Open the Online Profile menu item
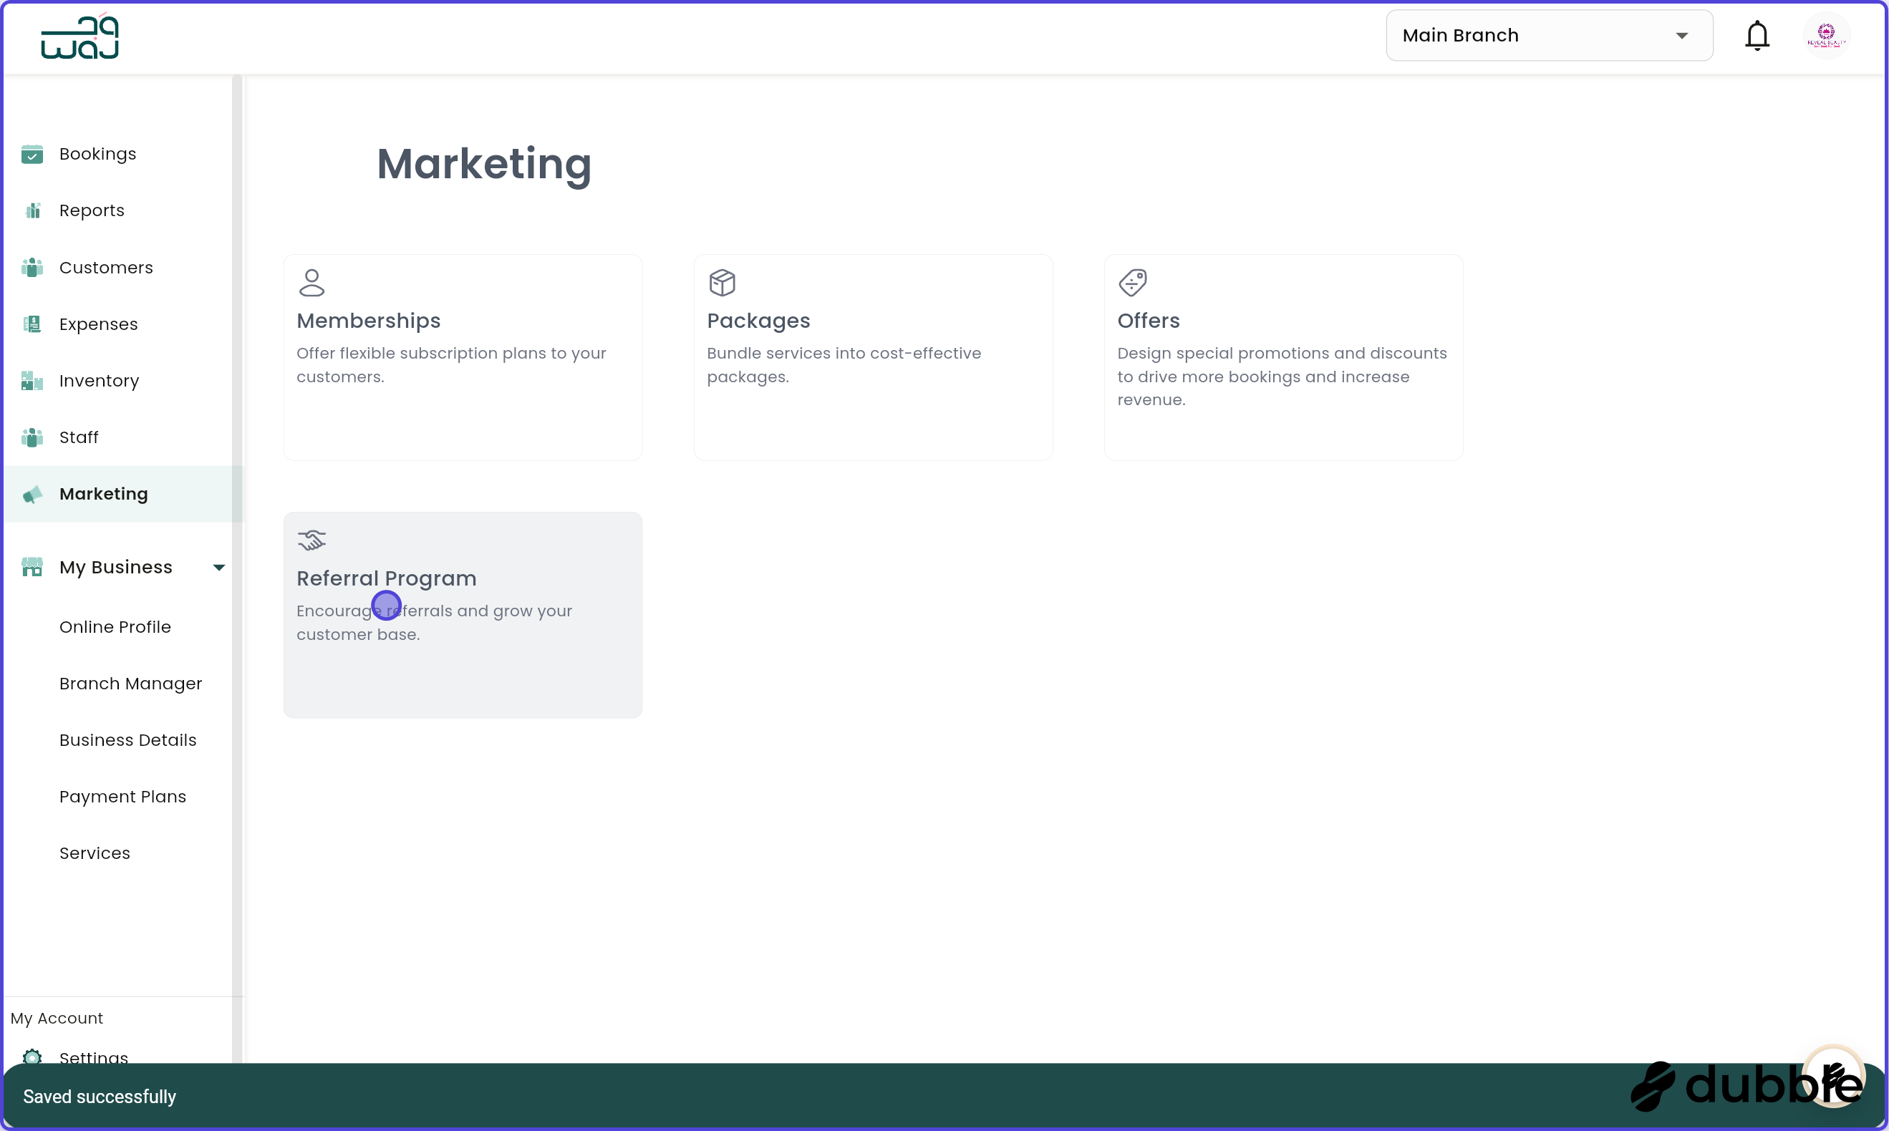 116,626
